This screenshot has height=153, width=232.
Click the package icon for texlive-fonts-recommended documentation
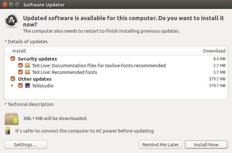click(27, 65)
